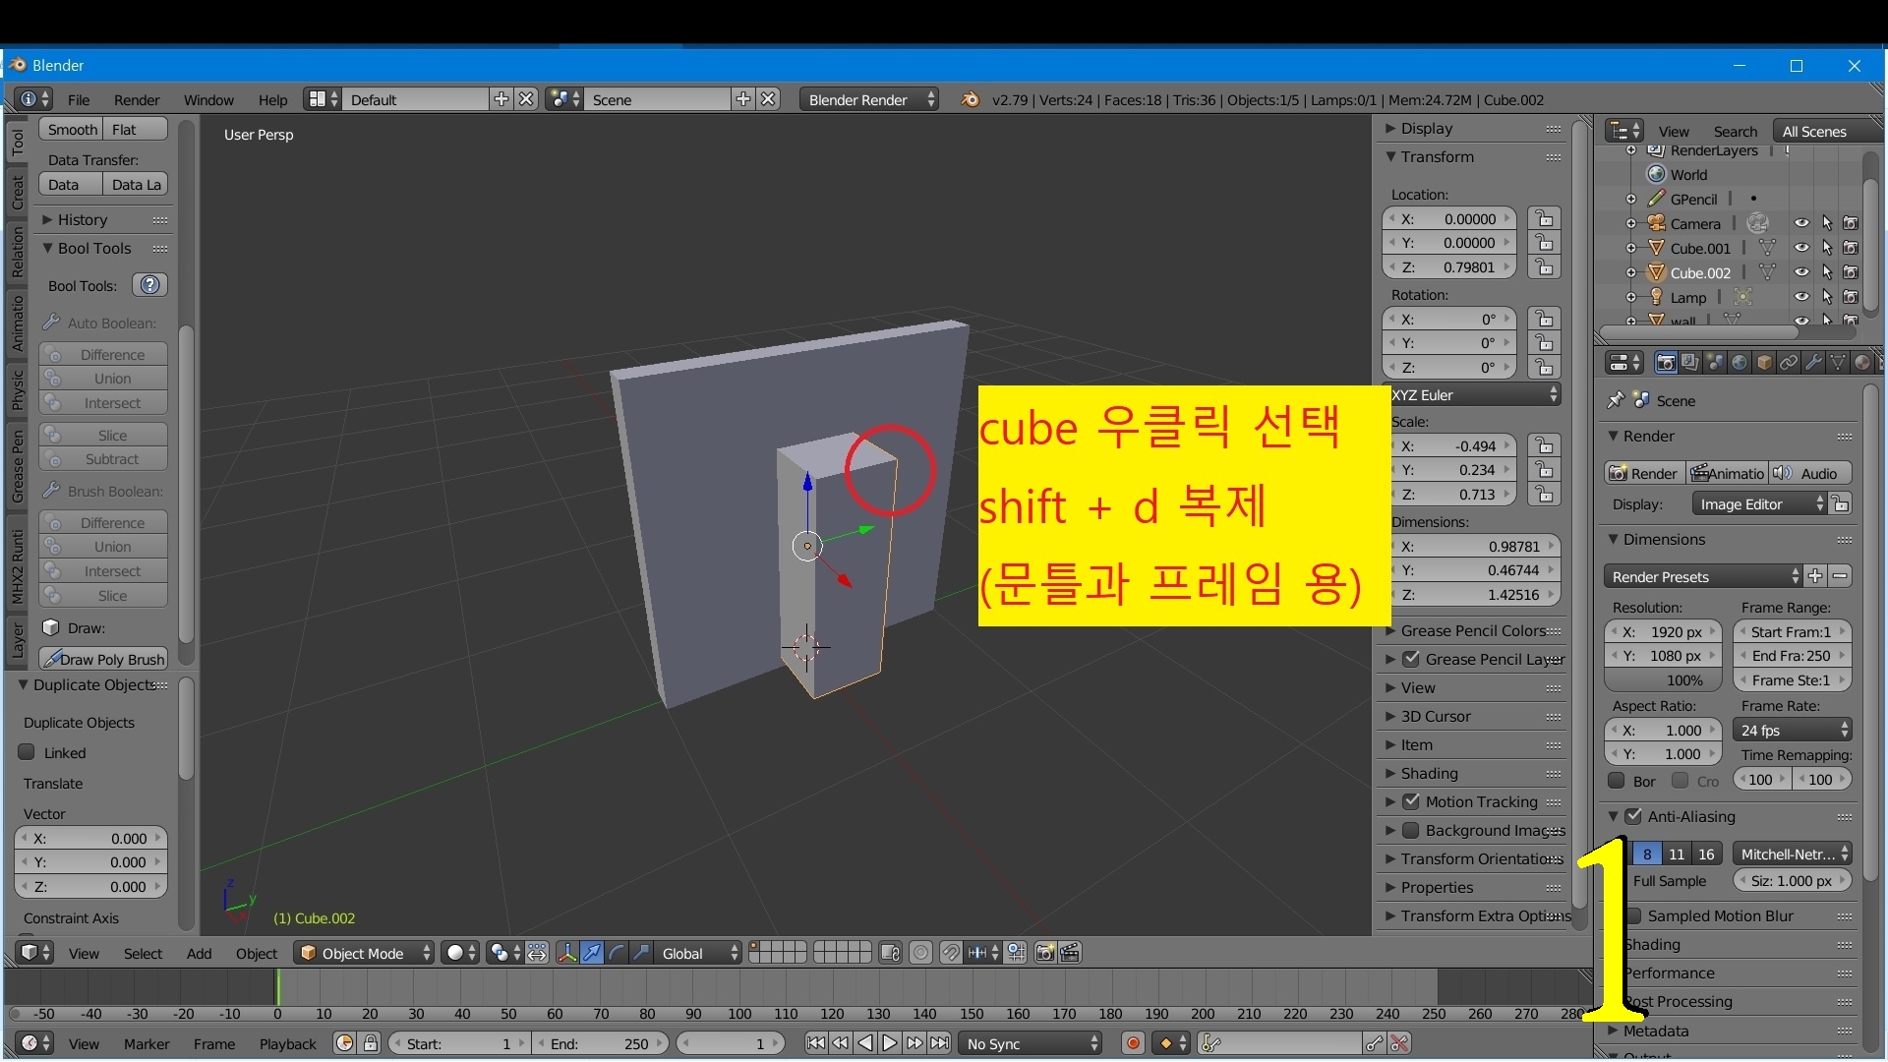1888x1062 pixels.
Task: Click OpenGL render animation clapper icon
Action: tap(1070, 953)
